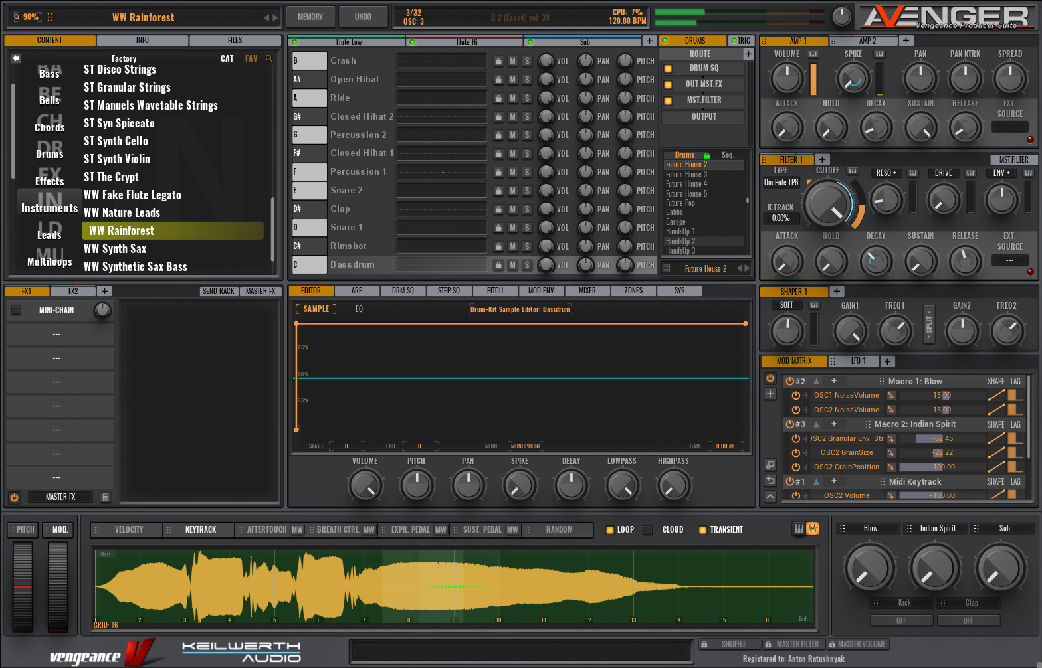
Task: Click the MEMORY button
Action: pyautogui.click(x=310, y=17)
